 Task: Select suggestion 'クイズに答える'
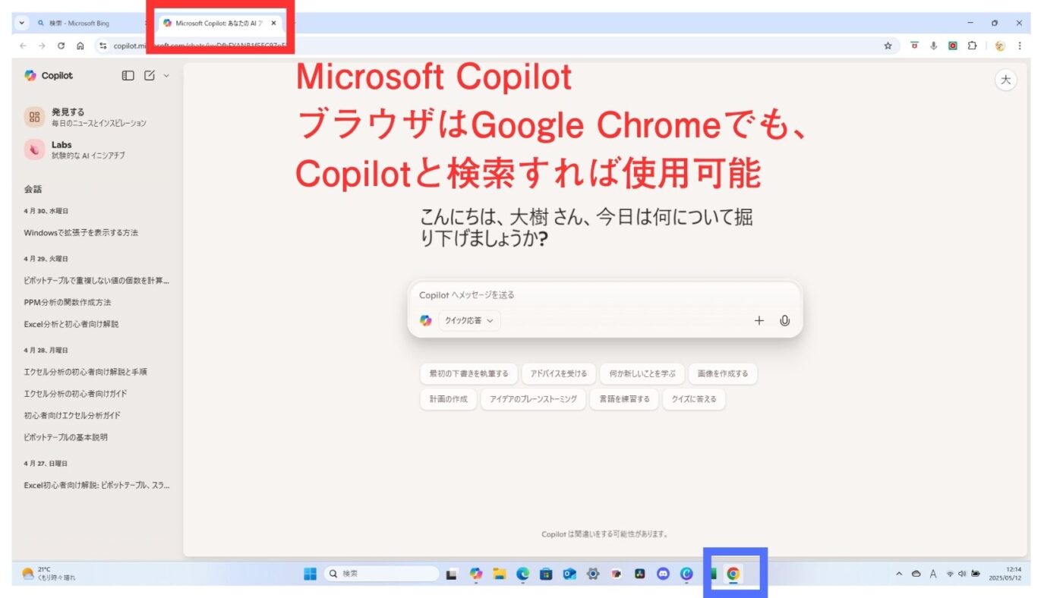(694, 399)
